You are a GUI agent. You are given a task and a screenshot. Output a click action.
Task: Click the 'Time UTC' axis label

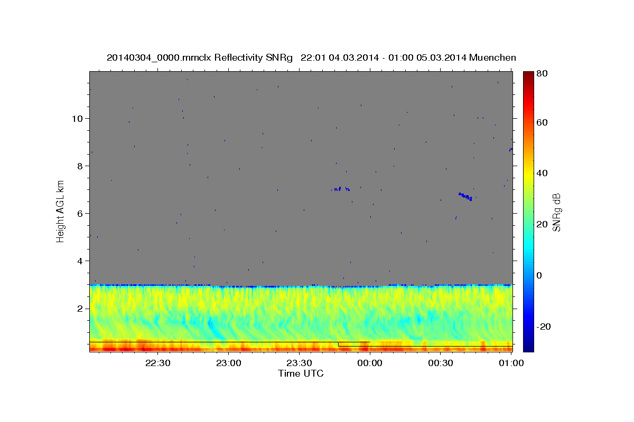click(x=301, y=373)
